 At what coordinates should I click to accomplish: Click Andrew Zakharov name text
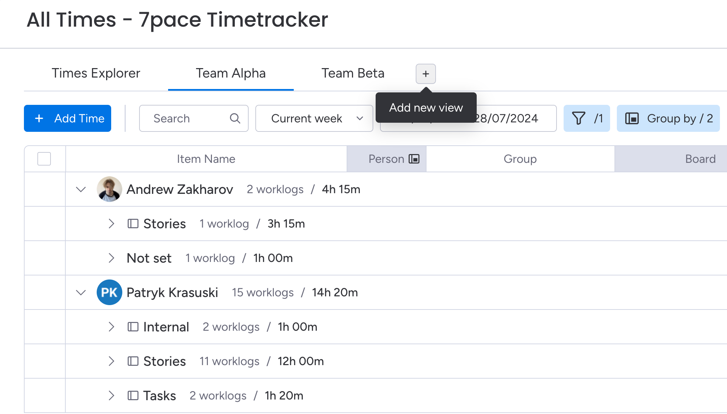click(x=180, y=189)
